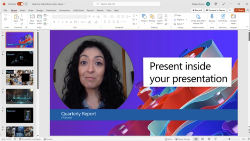Toggle Bold formatting button
This screenshot has height=141, width=250.
pos(54,22)
